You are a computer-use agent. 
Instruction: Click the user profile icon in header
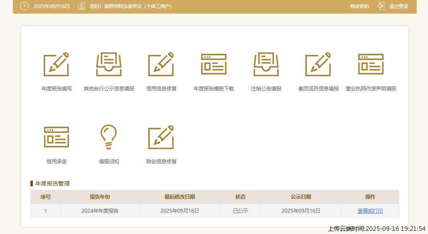[81, 6]
